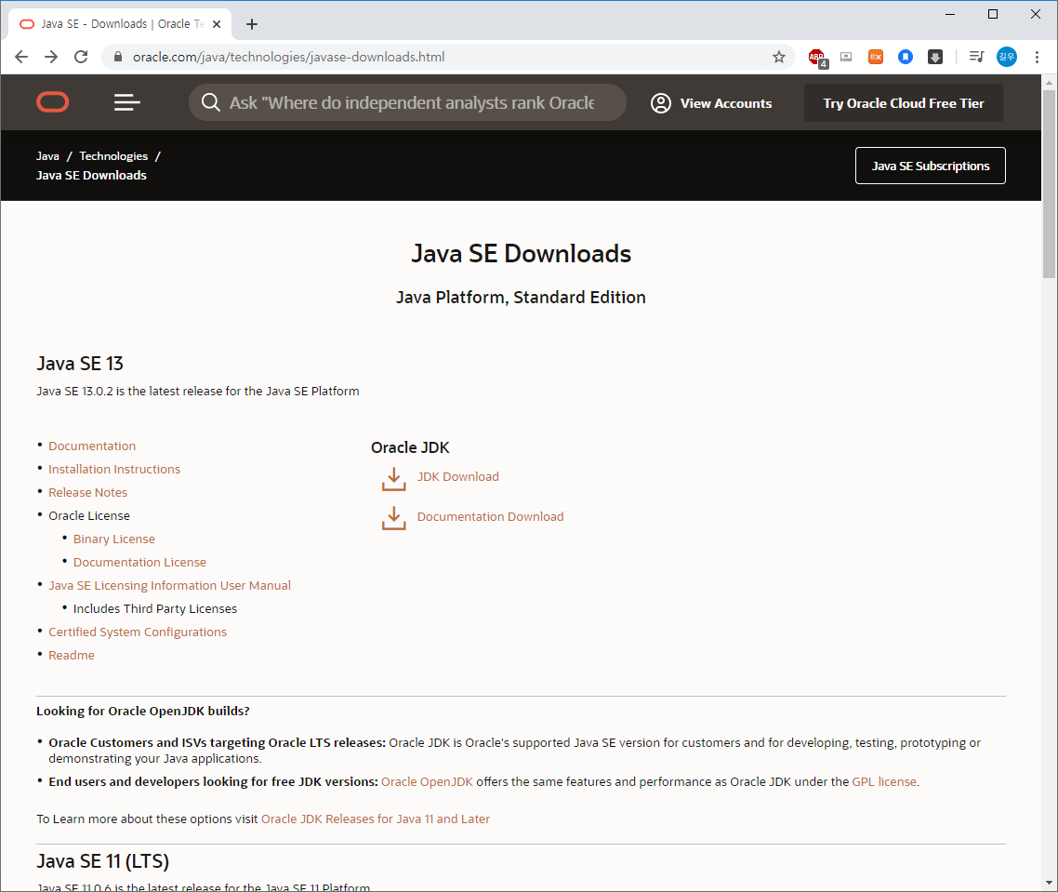Screen dimensions: 1058x892
Task: Click the View Accounts user icon
Action: point(661,103)
